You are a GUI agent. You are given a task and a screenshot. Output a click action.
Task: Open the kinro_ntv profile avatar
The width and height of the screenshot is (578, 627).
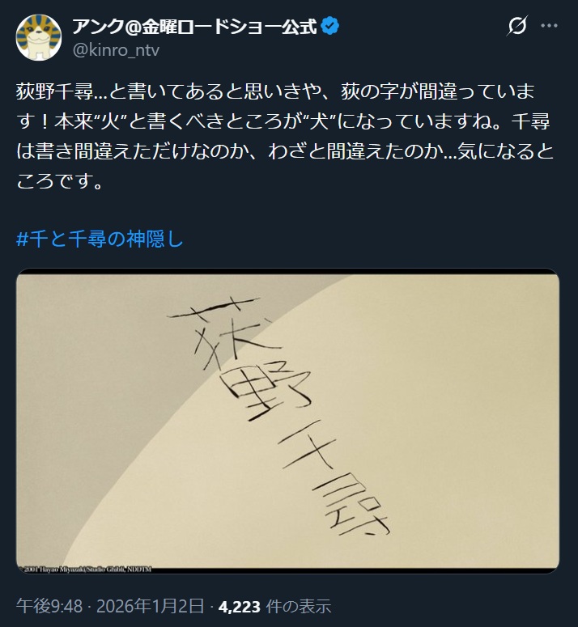click(x=39, y=37)
